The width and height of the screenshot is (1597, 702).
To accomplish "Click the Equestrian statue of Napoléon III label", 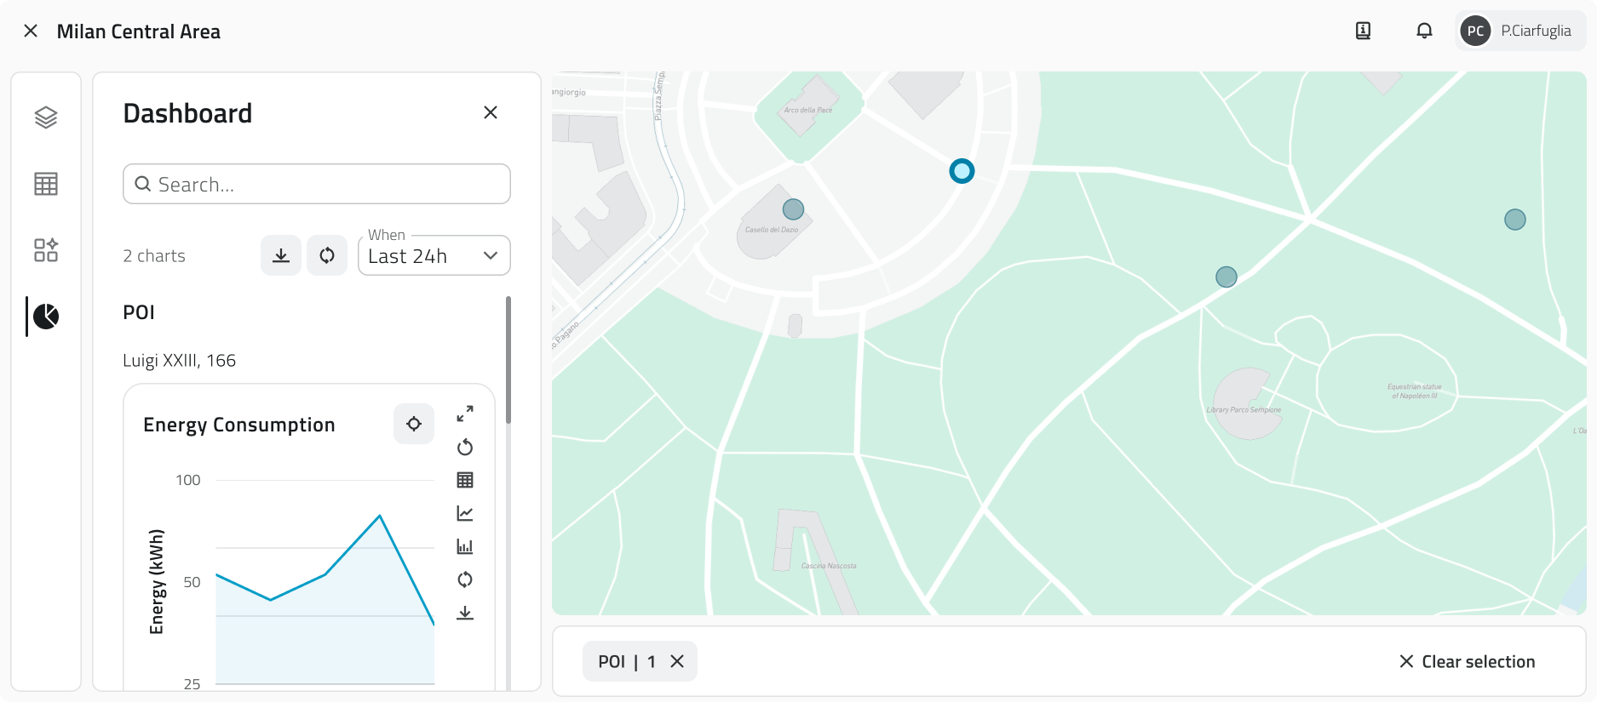I will [x=1415, y=391].
